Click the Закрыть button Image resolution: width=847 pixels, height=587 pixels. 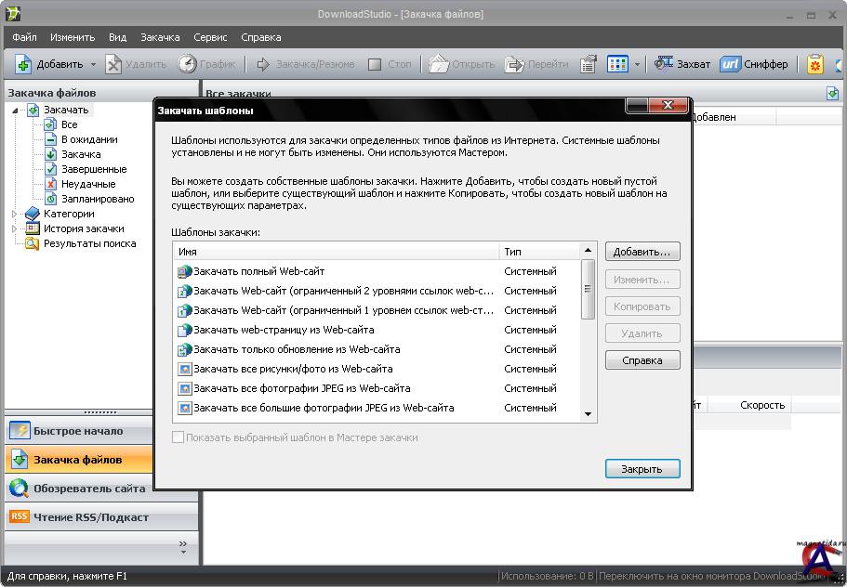[642, 469]
